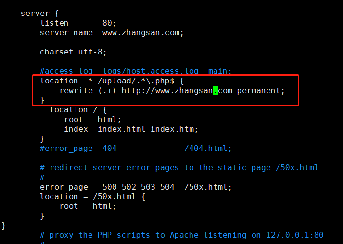Click 'location = /50x.html {' line
The height and width of the screenshot is (244, 343).
[x=92, y=197]
